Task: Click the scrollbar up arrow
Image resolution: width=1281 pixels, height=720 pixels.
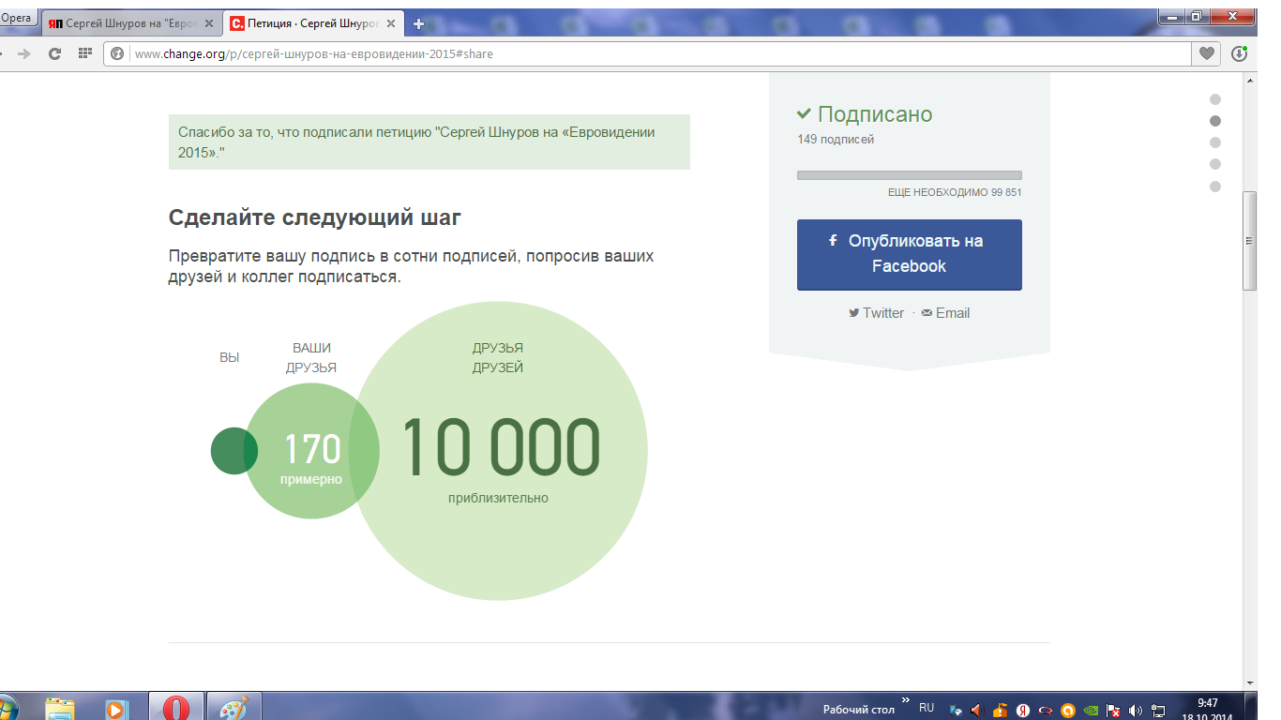Action: 1248,80
